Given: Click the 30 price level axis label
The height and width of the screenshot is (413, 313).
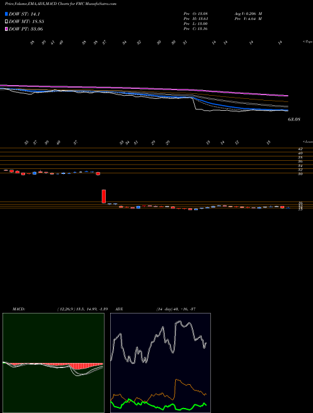Looking at the screenshot, I should click(x=300, y=174).
